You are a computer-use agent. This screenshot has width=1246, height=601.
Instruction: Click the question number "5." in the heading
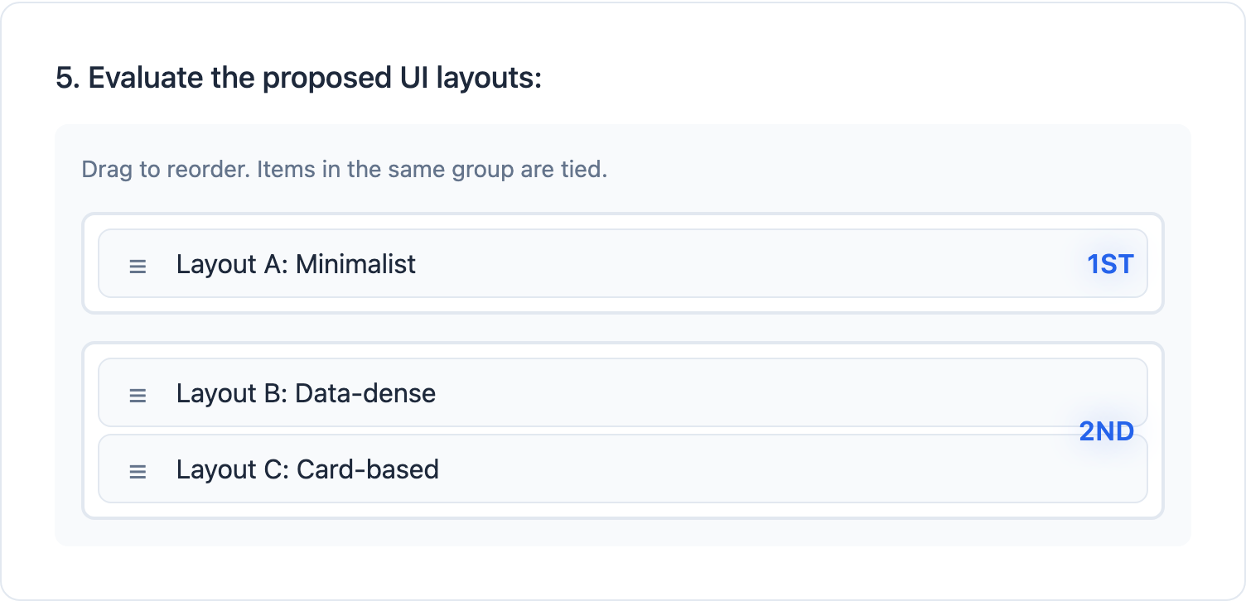67,78
